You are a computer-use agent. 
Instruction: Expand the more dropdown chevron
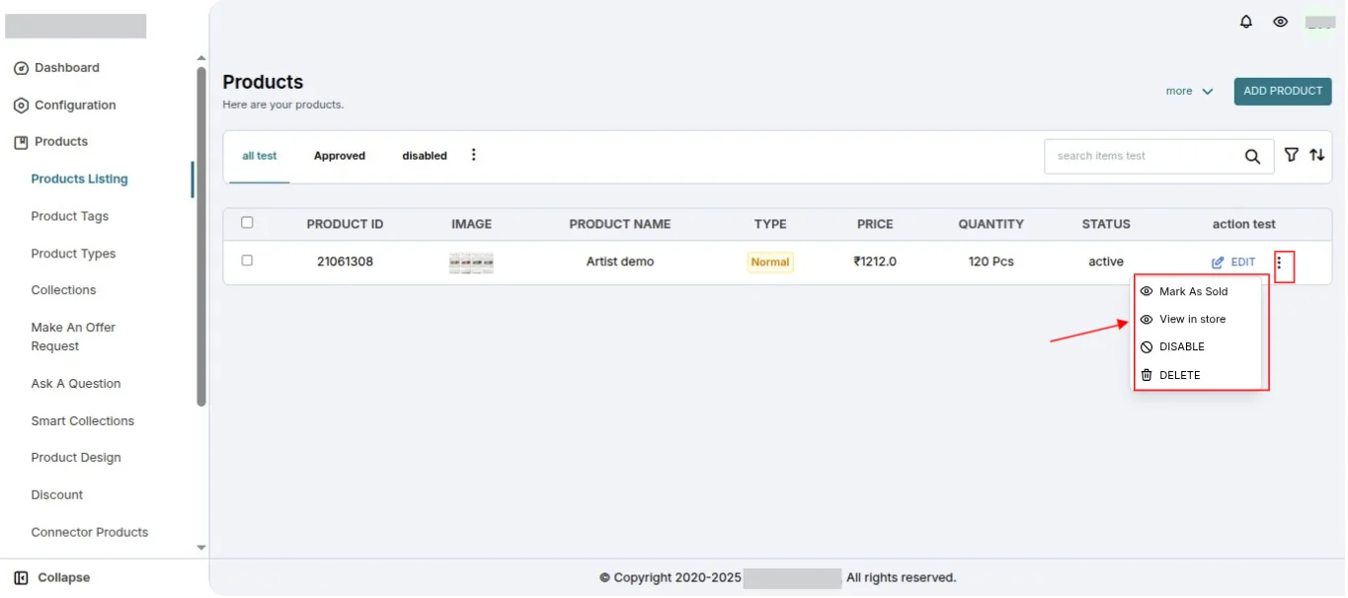pos(1207,92)
